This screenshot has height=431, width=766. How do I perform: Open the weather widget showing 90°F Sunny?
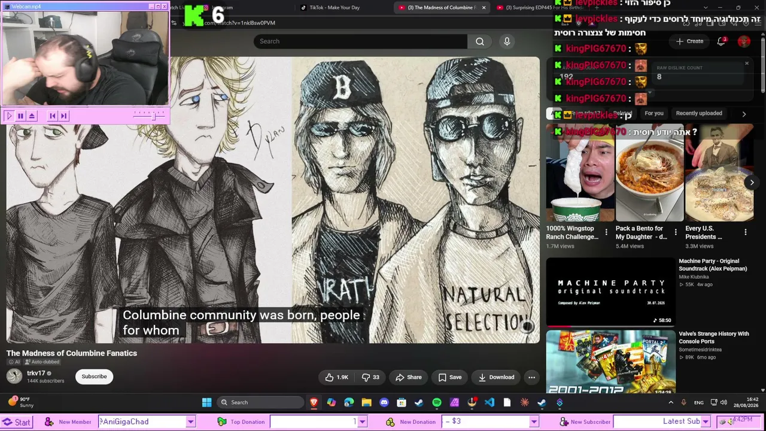click(20, 402)
